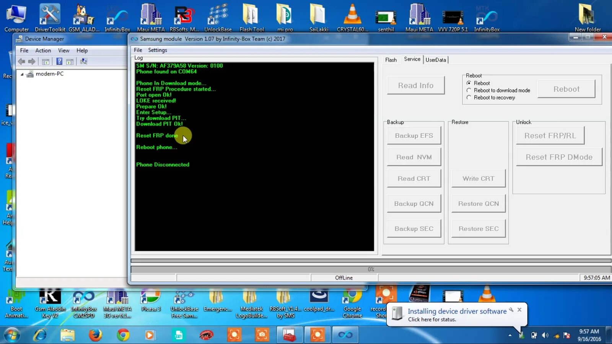Open Action menu in Device Manager
This screenshot has width=612, height=344.
tap(43, 50)
